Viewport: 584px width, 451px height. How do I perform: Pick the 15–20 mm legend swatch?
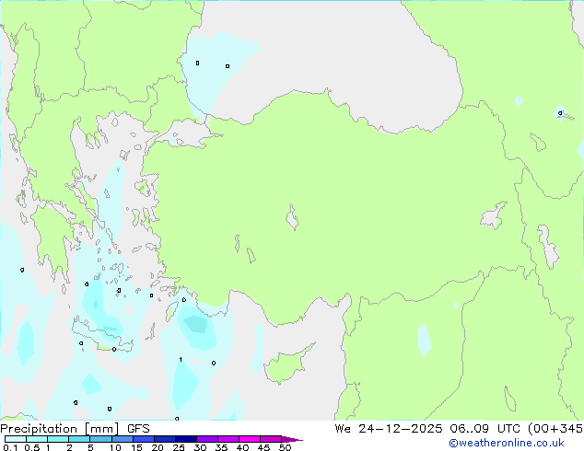pos(143,439)
